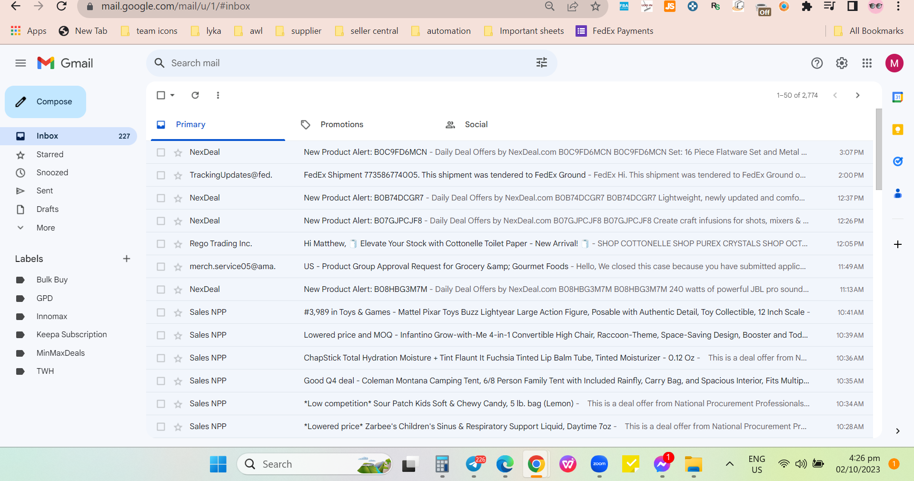Viewport: 914px width, 481px height.
Task: Compose a new email
Action: tap(46, 102)
